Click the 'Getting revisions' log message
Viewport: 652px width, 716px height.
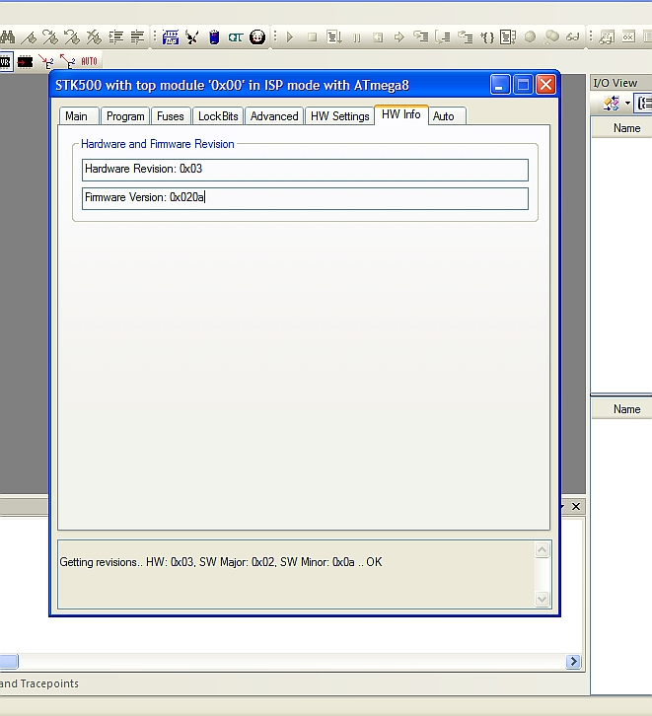point(221,562)
